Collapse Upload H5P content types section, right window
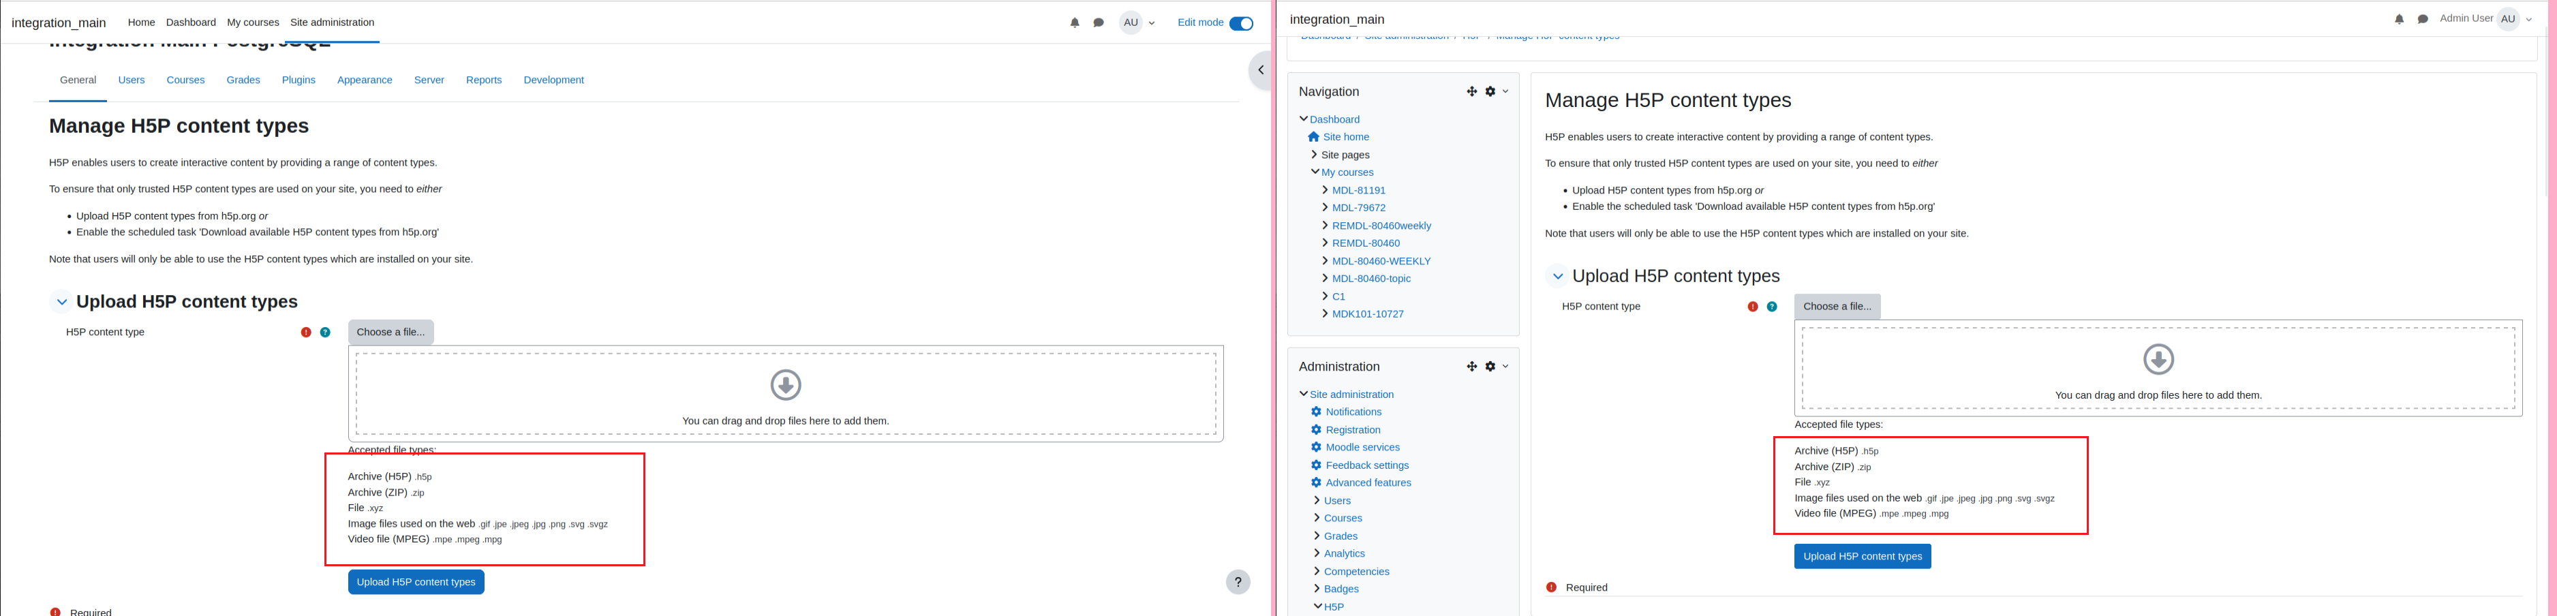 click(1557, 277)
